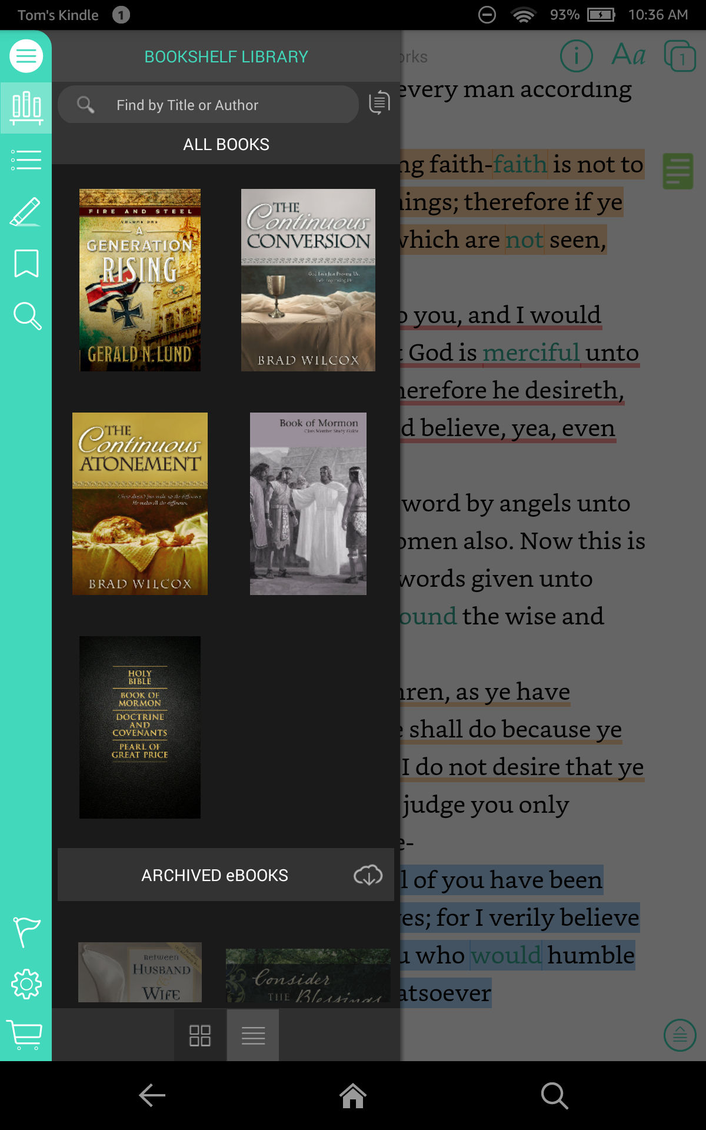The width and height of the screenshot is (706, 1130).
Task: Tap the Android back arrow button
Action: 152,1095
